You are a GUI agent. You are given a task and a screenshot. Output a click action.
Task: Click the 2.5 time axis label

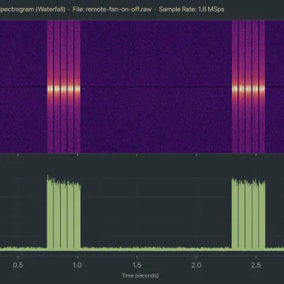[x=256, y=265]
